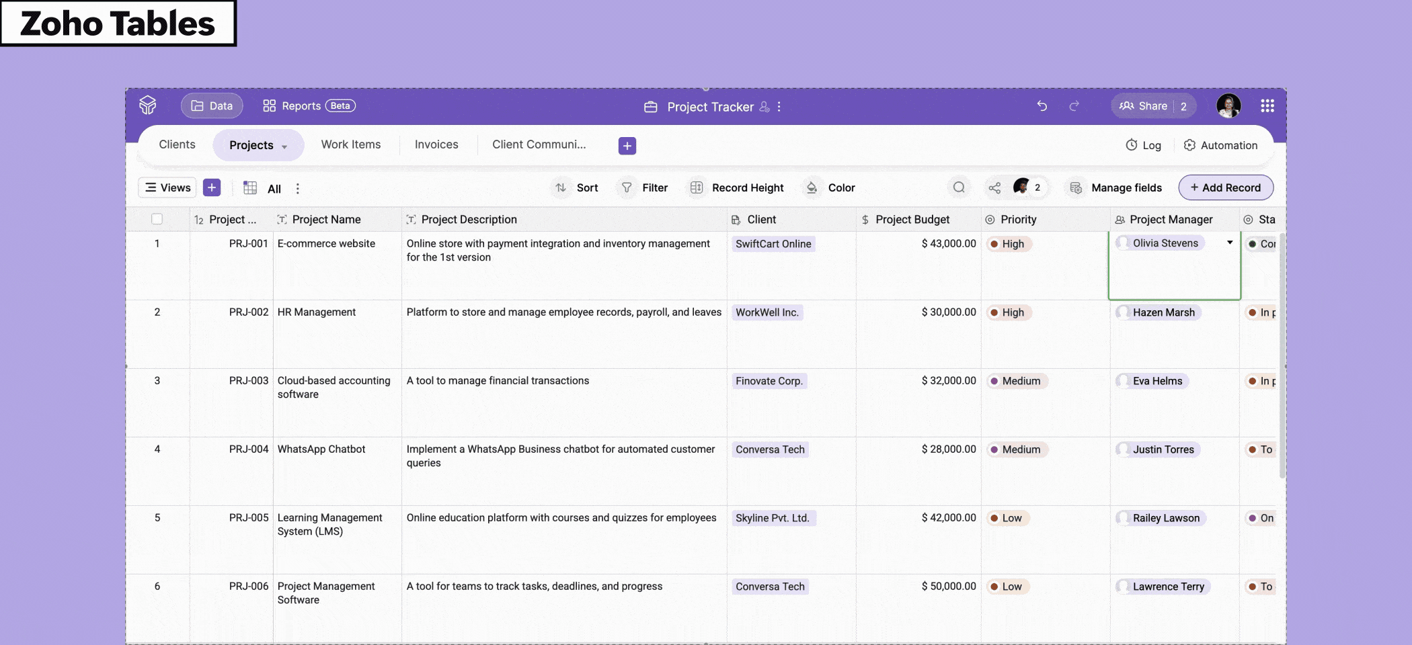The width and height of the screenshot is (1412, 645).
Task: Click the SwiftCart Online client tag
Action: 773,244
